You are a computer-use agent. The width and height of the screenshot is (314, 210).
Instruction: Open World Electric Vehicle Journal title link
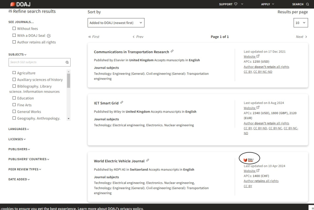(x=119, y=161)
